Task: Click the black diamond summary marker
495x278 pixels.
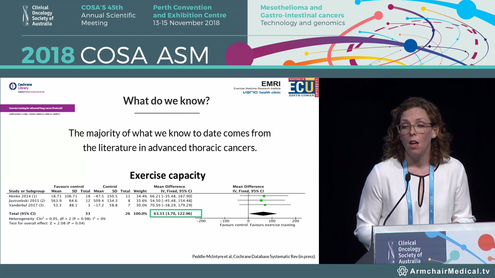Action: (263, 213)
